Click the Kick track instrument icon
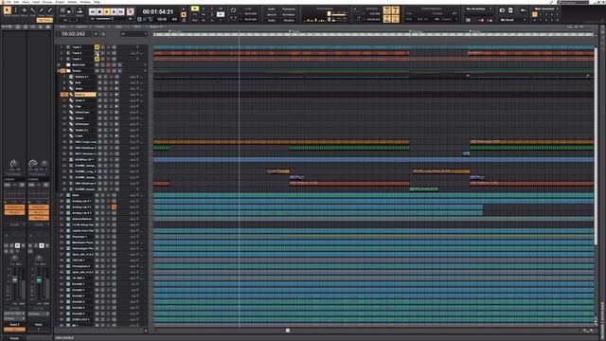606x341 pixels. pyautogui.click(x=71, y=82)
